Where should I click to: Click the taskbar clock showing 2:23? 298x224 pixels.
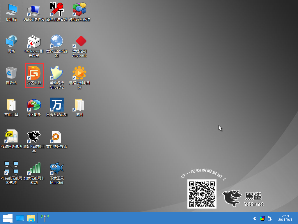(x=285, y=218)
